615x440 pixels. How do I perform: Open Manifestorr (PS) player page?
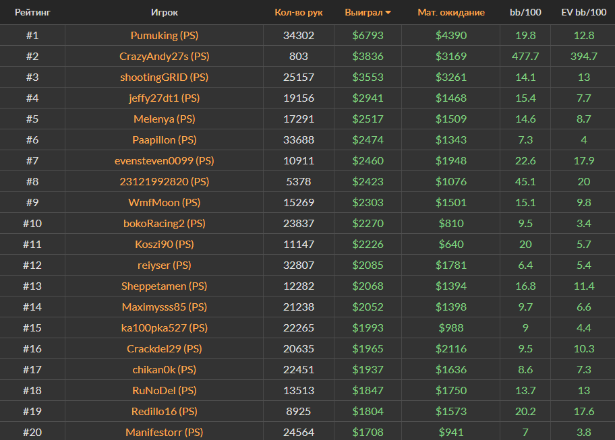[x=164, y=432]
